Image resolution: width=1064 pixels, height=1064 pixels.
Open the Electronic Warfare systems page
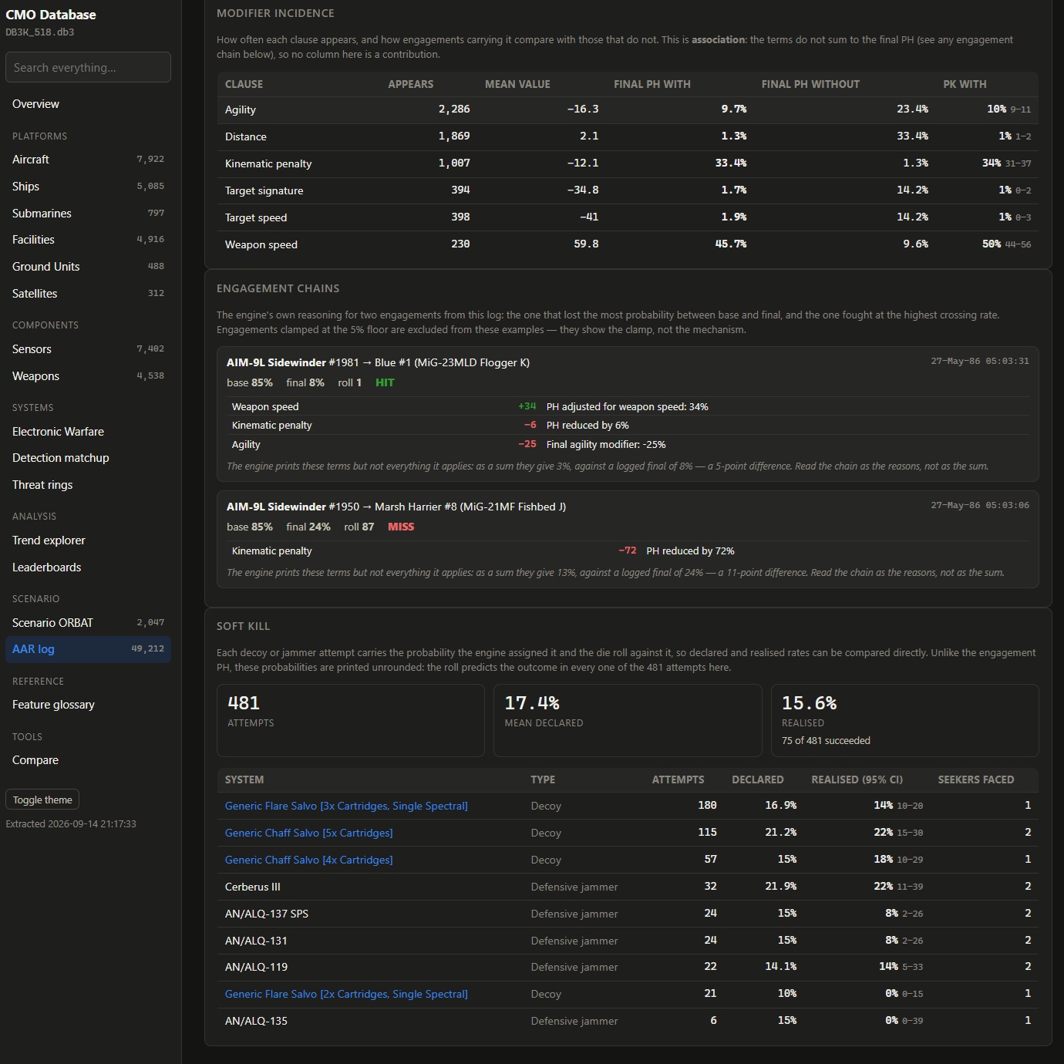coord(88,432)
